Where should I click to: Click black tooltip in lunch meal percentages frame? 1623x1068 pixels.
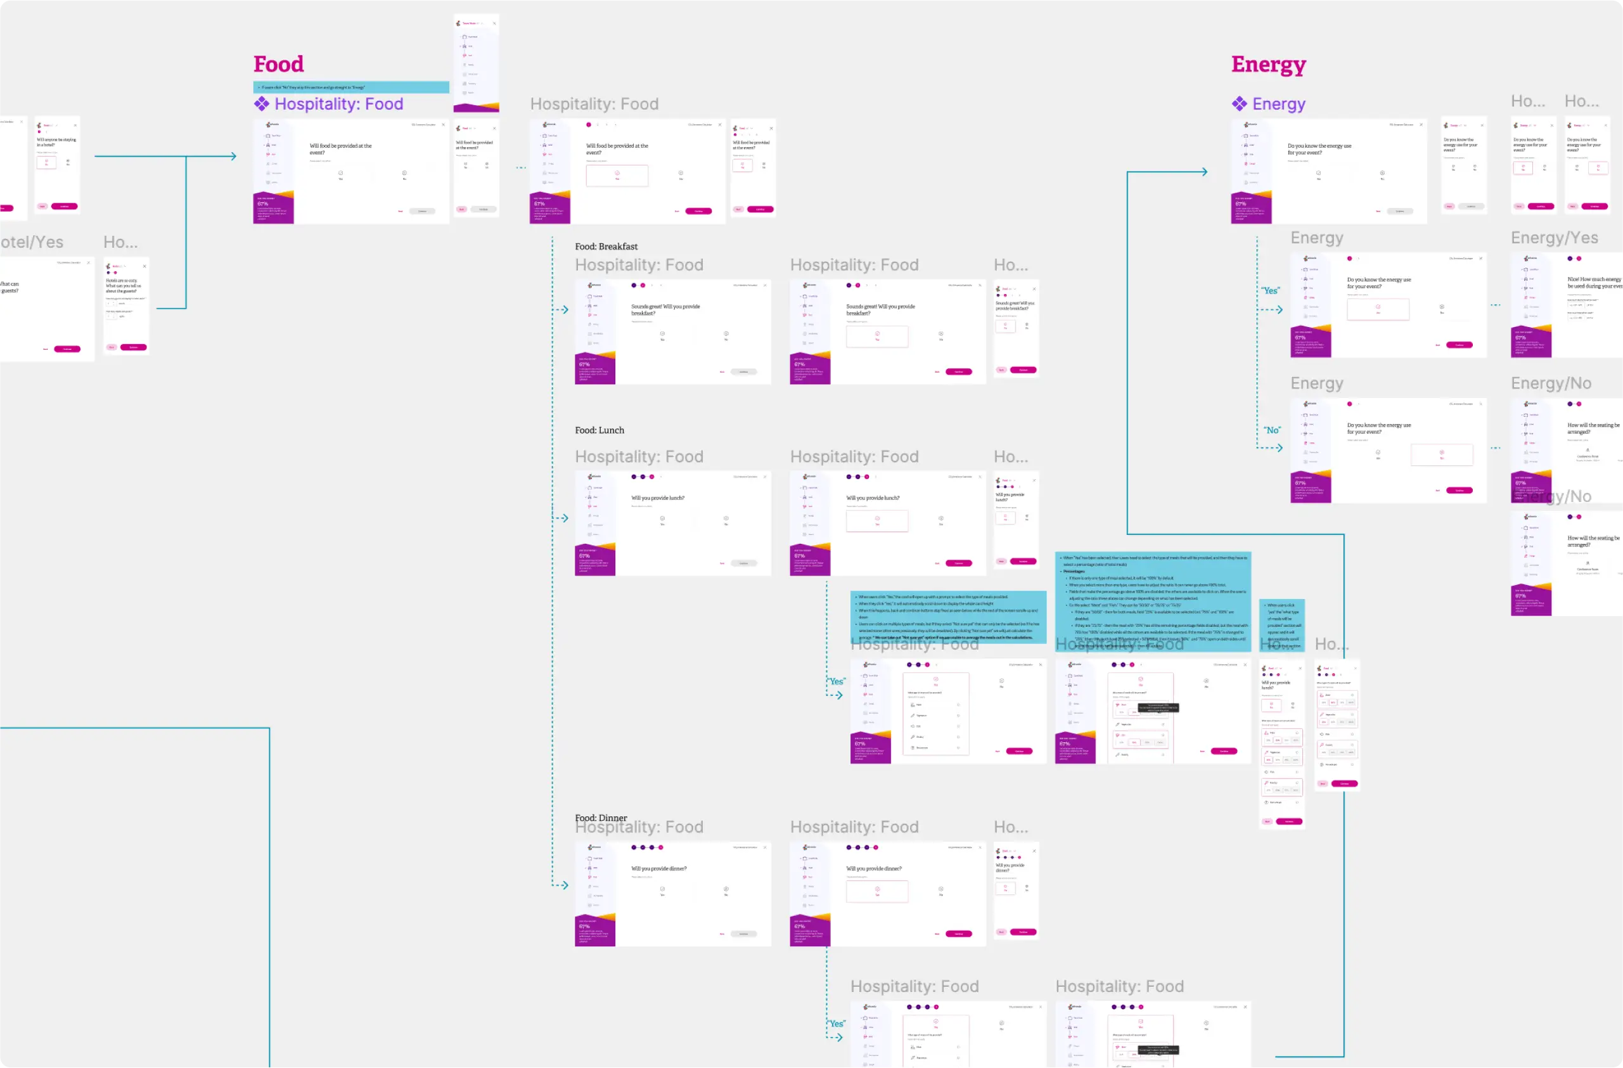pyautogui.click(x=1158, y=708)
